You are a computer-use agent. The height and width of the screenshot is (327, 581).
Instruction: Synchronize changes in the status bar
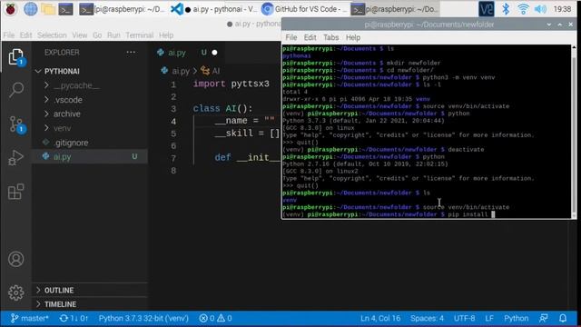(74, 318)
